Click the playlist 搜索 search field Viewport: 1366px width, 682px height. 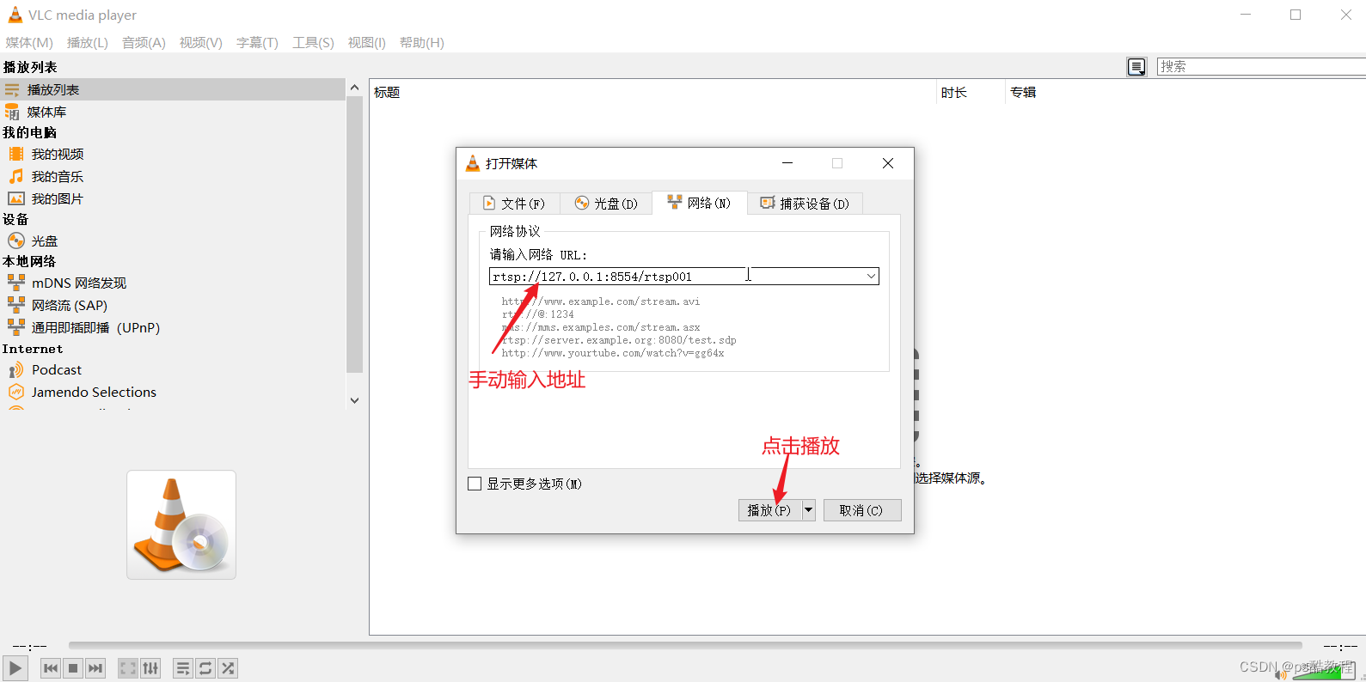(x=1261, y=66)
